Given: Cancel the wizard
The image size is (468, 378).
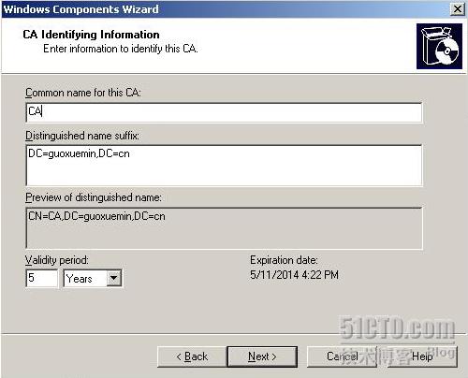Looking at the screenshot, I should click(343, 356).
